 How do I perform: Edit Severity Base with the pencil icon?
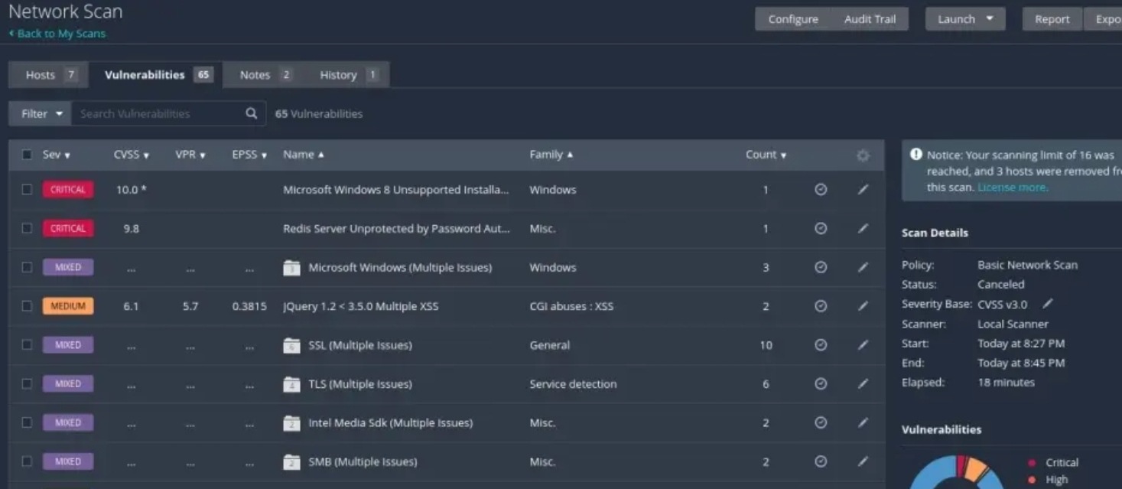1048,304
